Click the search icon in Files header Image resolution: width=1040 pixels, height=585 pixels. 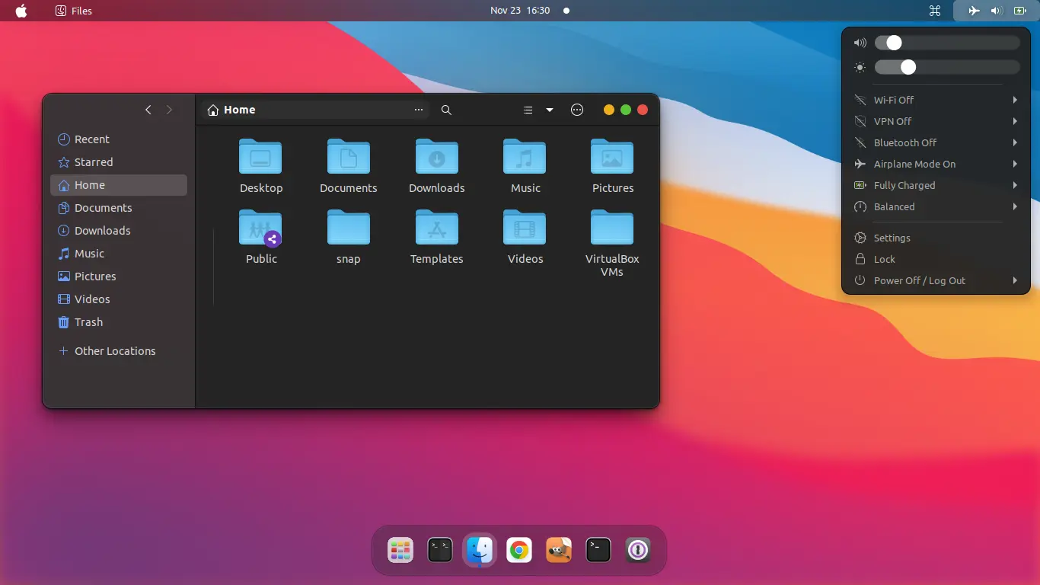pyautogui.click(x=446, y=110)
